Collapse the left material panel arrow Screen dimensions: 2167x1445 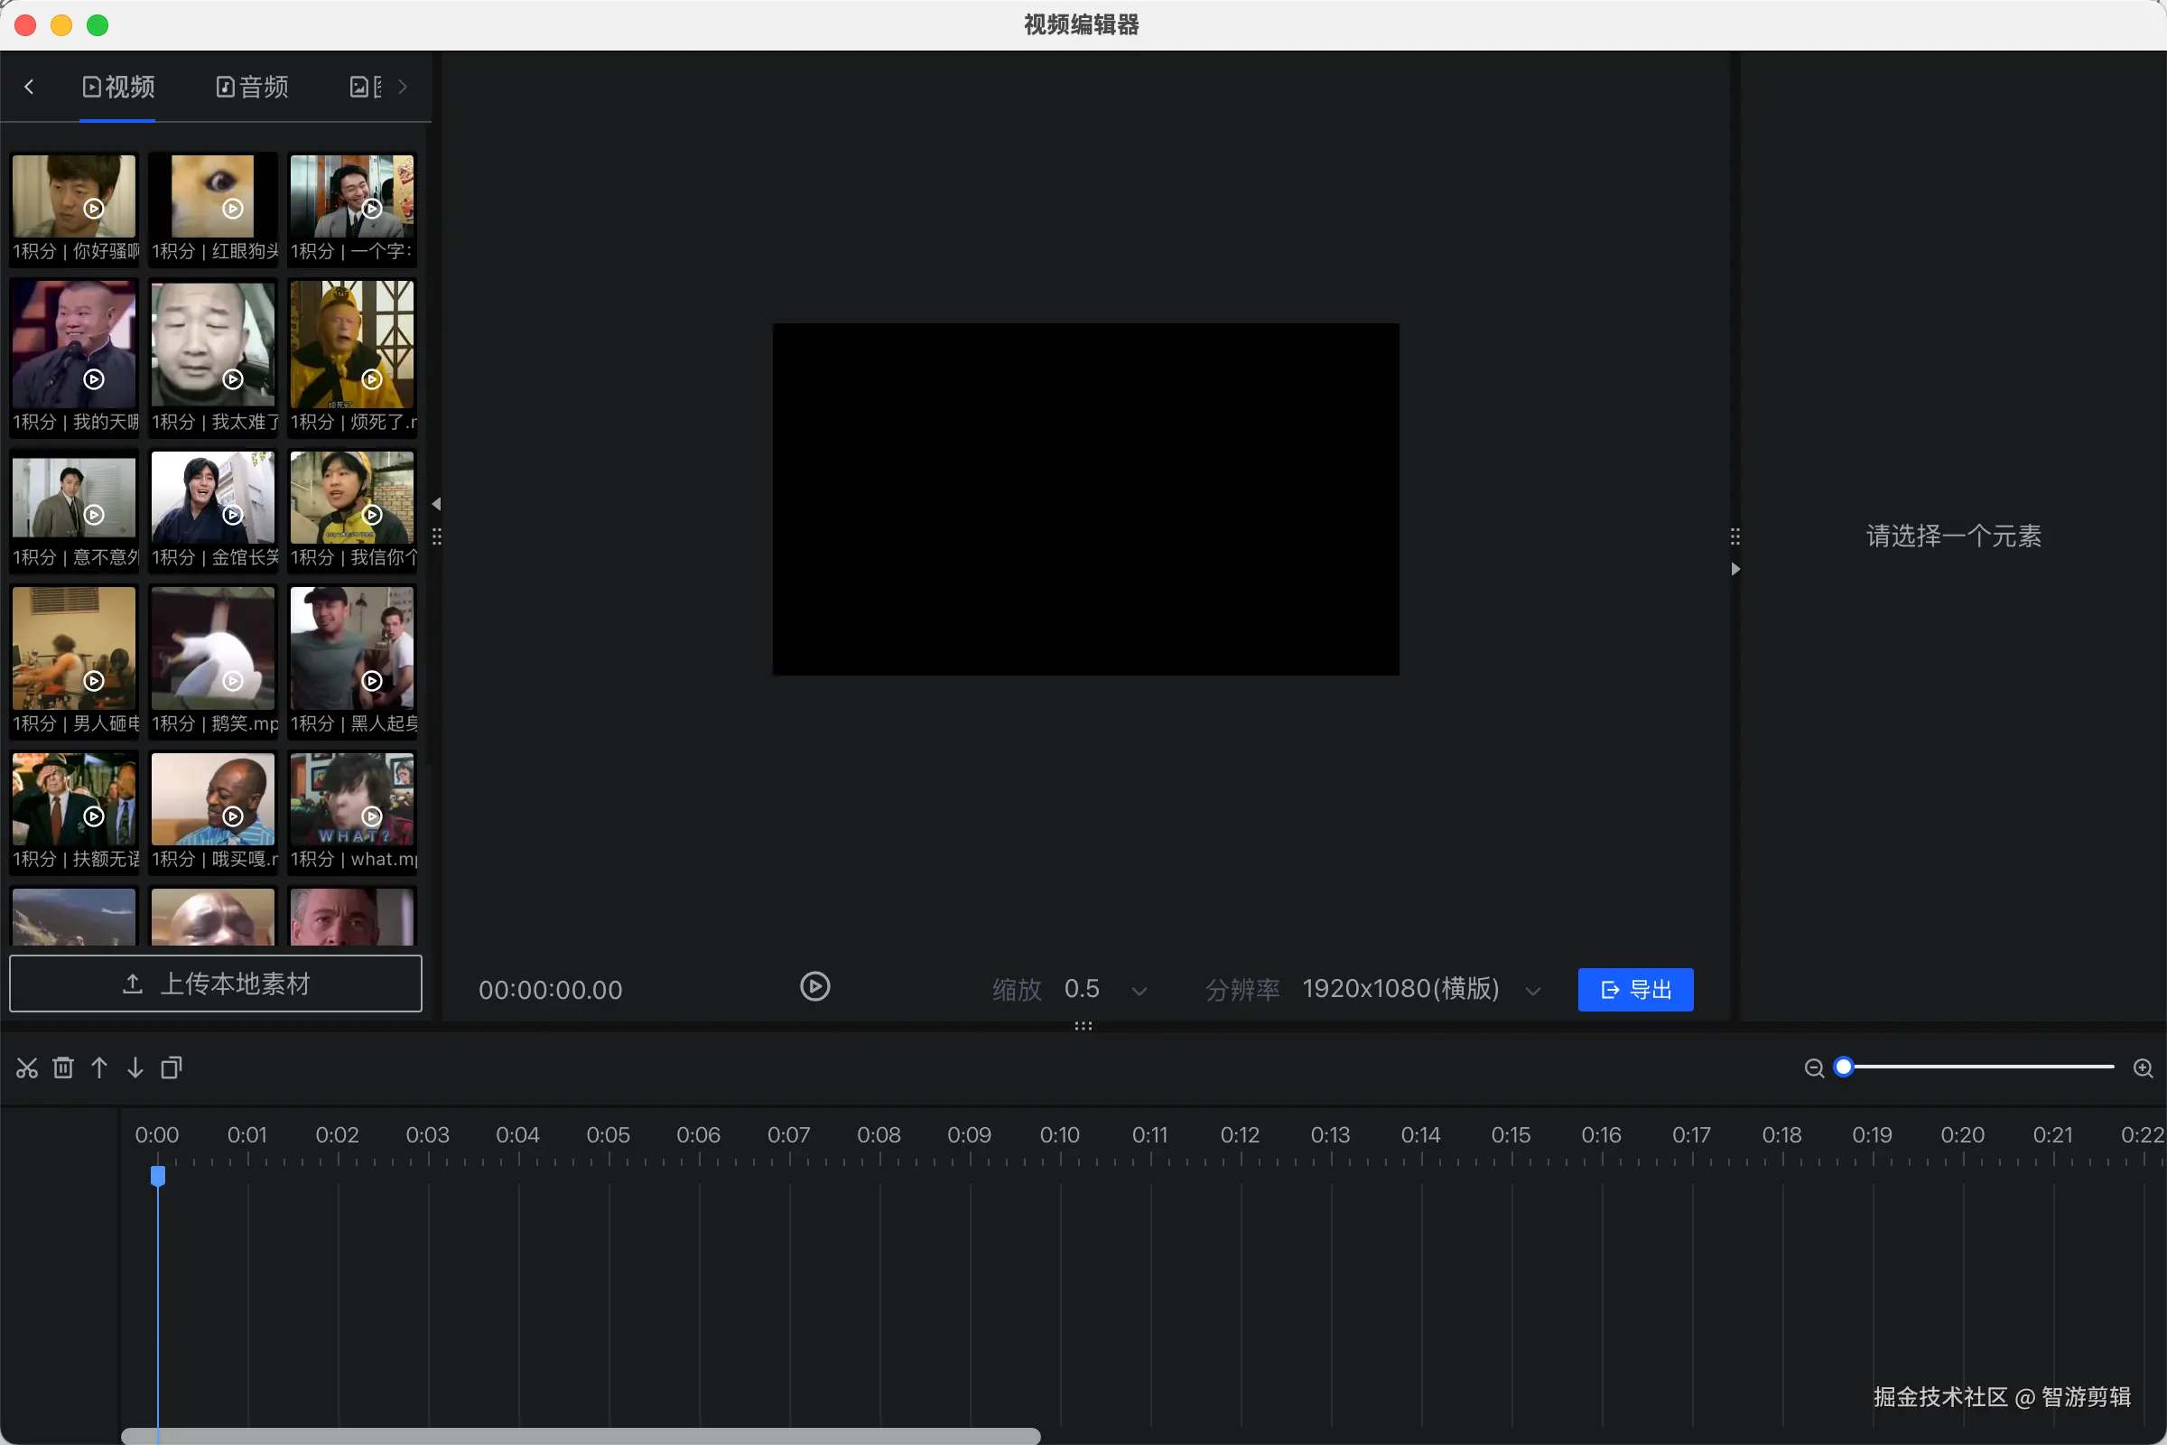pyautogui.click(x=437, y=504)
